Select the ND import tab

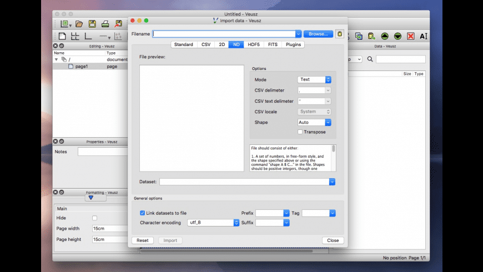pos(237,44)
